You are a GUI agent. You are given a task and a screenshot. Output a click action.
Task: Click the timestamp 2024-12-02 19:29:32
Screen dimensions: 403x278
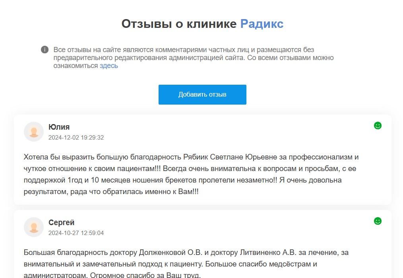76,138
